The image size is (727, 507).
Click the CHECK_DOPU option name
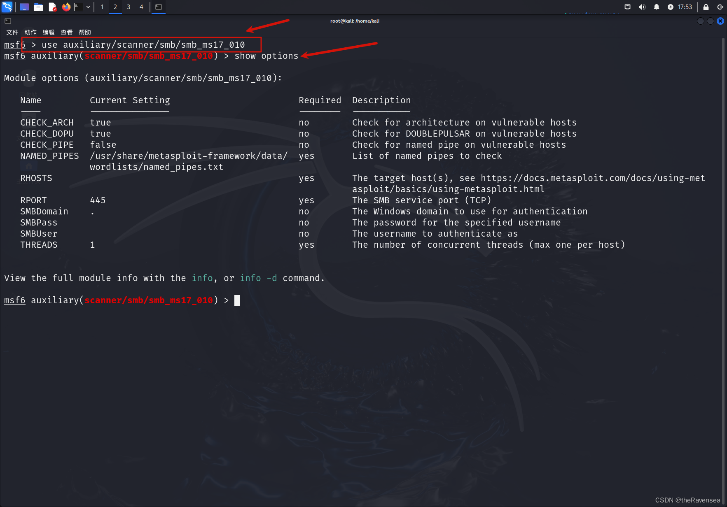tap(47, 134)
